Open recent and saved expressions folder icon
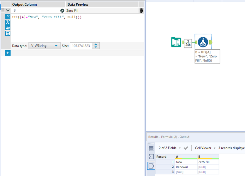The height and width of the screenshot is (176, 245). click(x=8, y=28)
